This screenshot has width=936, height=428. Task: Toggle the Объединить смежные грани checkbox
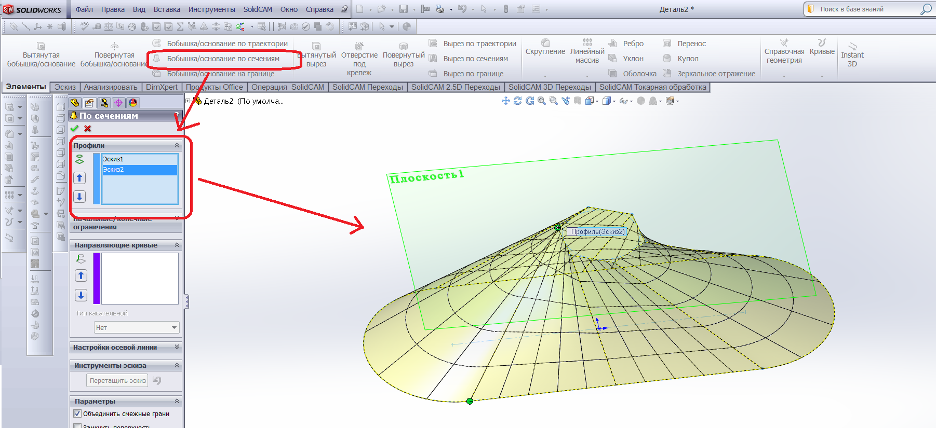(x=77, y=413)
